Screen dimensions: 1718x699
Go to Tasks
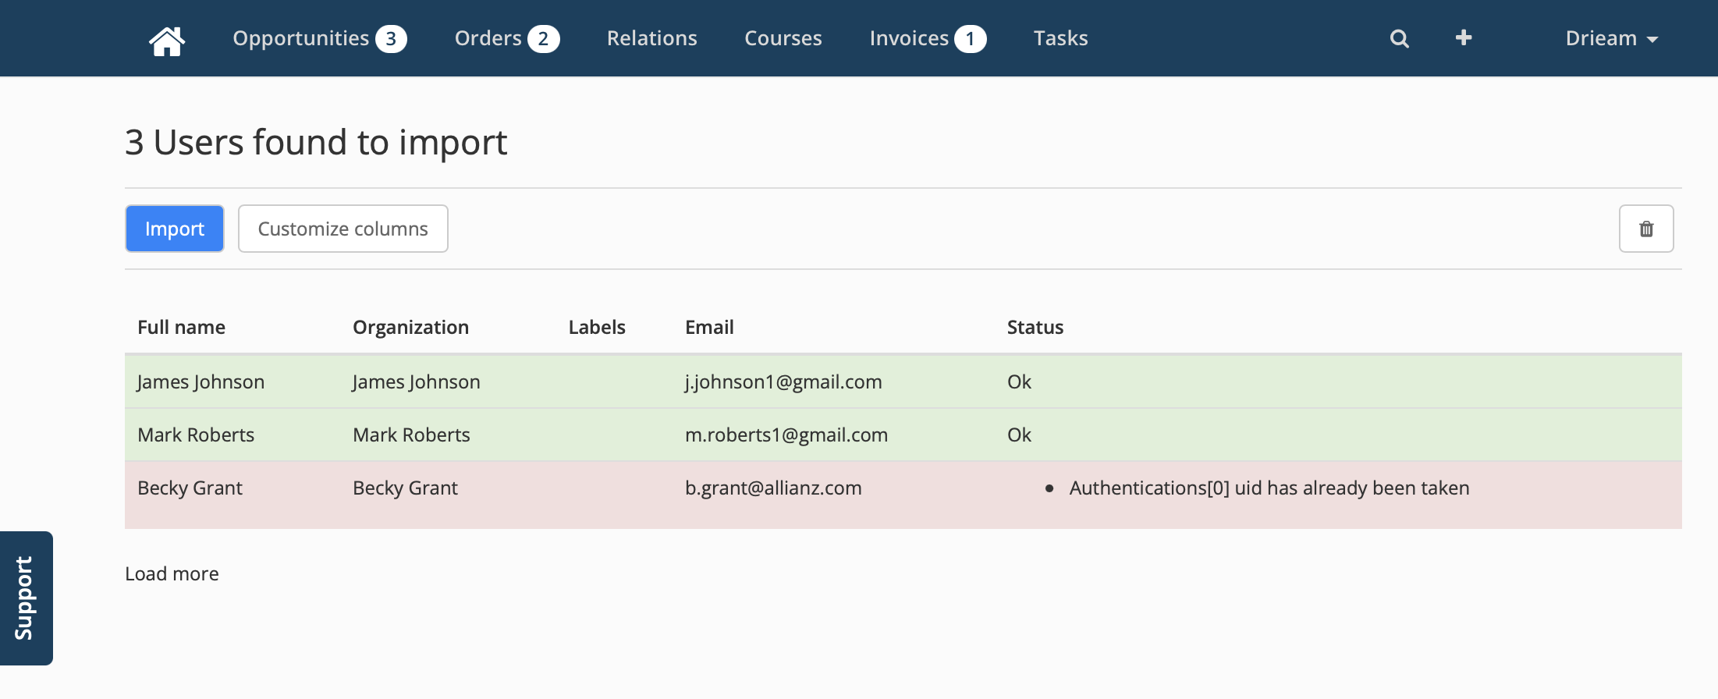point(1061,38)
